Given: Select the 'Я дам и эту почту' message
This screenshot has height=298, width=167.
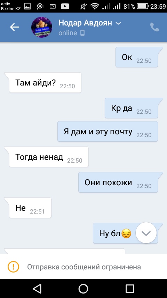Looking at the screenshot, I should tap(108, 131).
